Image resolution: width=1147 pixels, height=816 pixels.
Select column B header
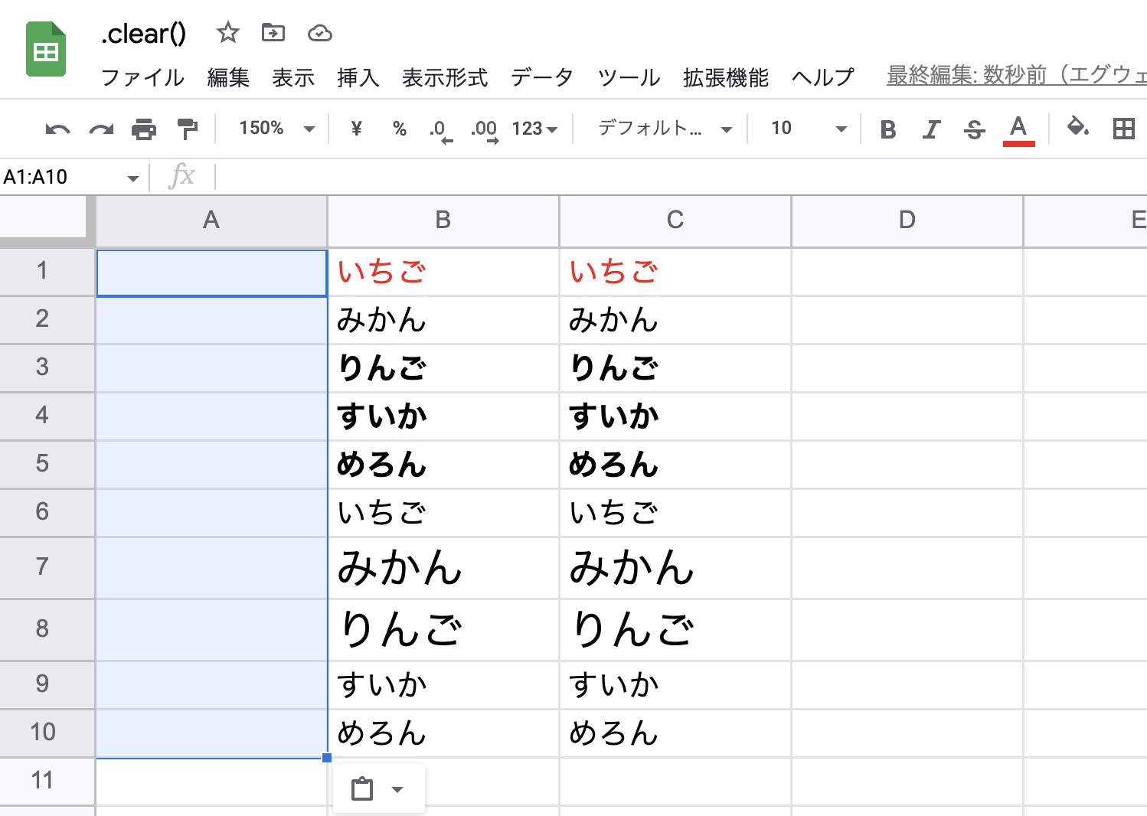click(x=443, y=220)
